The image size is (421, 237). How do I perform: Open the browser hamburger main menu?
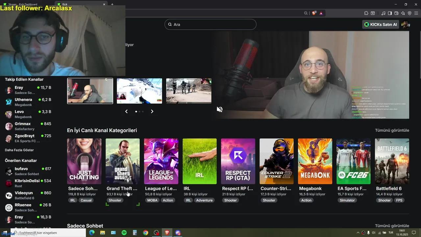click(x=416, y=13)
